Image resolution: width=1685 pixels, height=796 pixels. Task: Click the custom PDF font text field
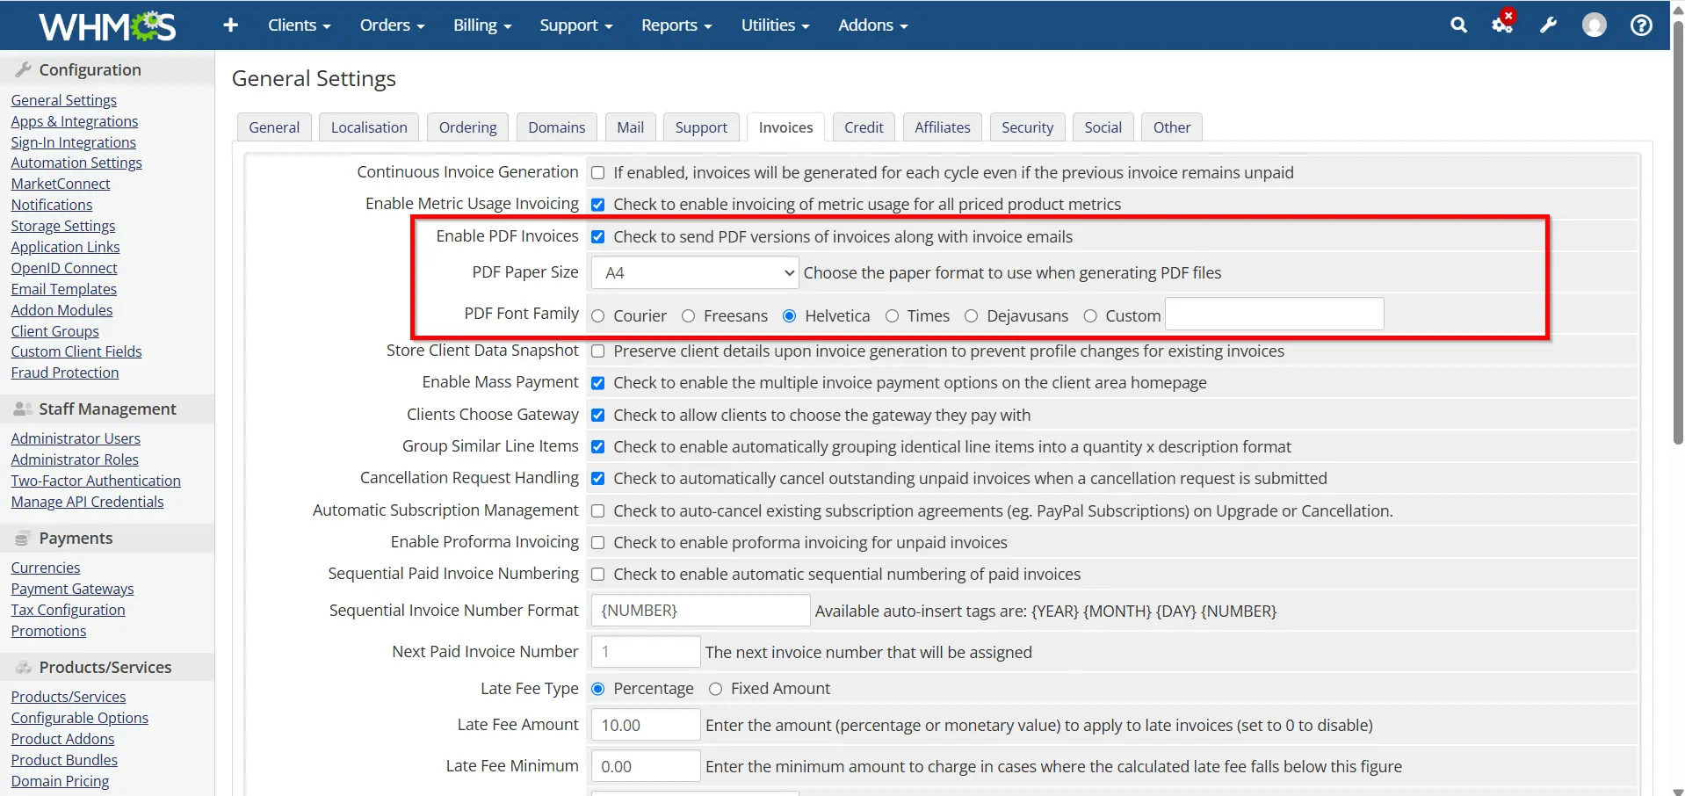click(1275, 314)
